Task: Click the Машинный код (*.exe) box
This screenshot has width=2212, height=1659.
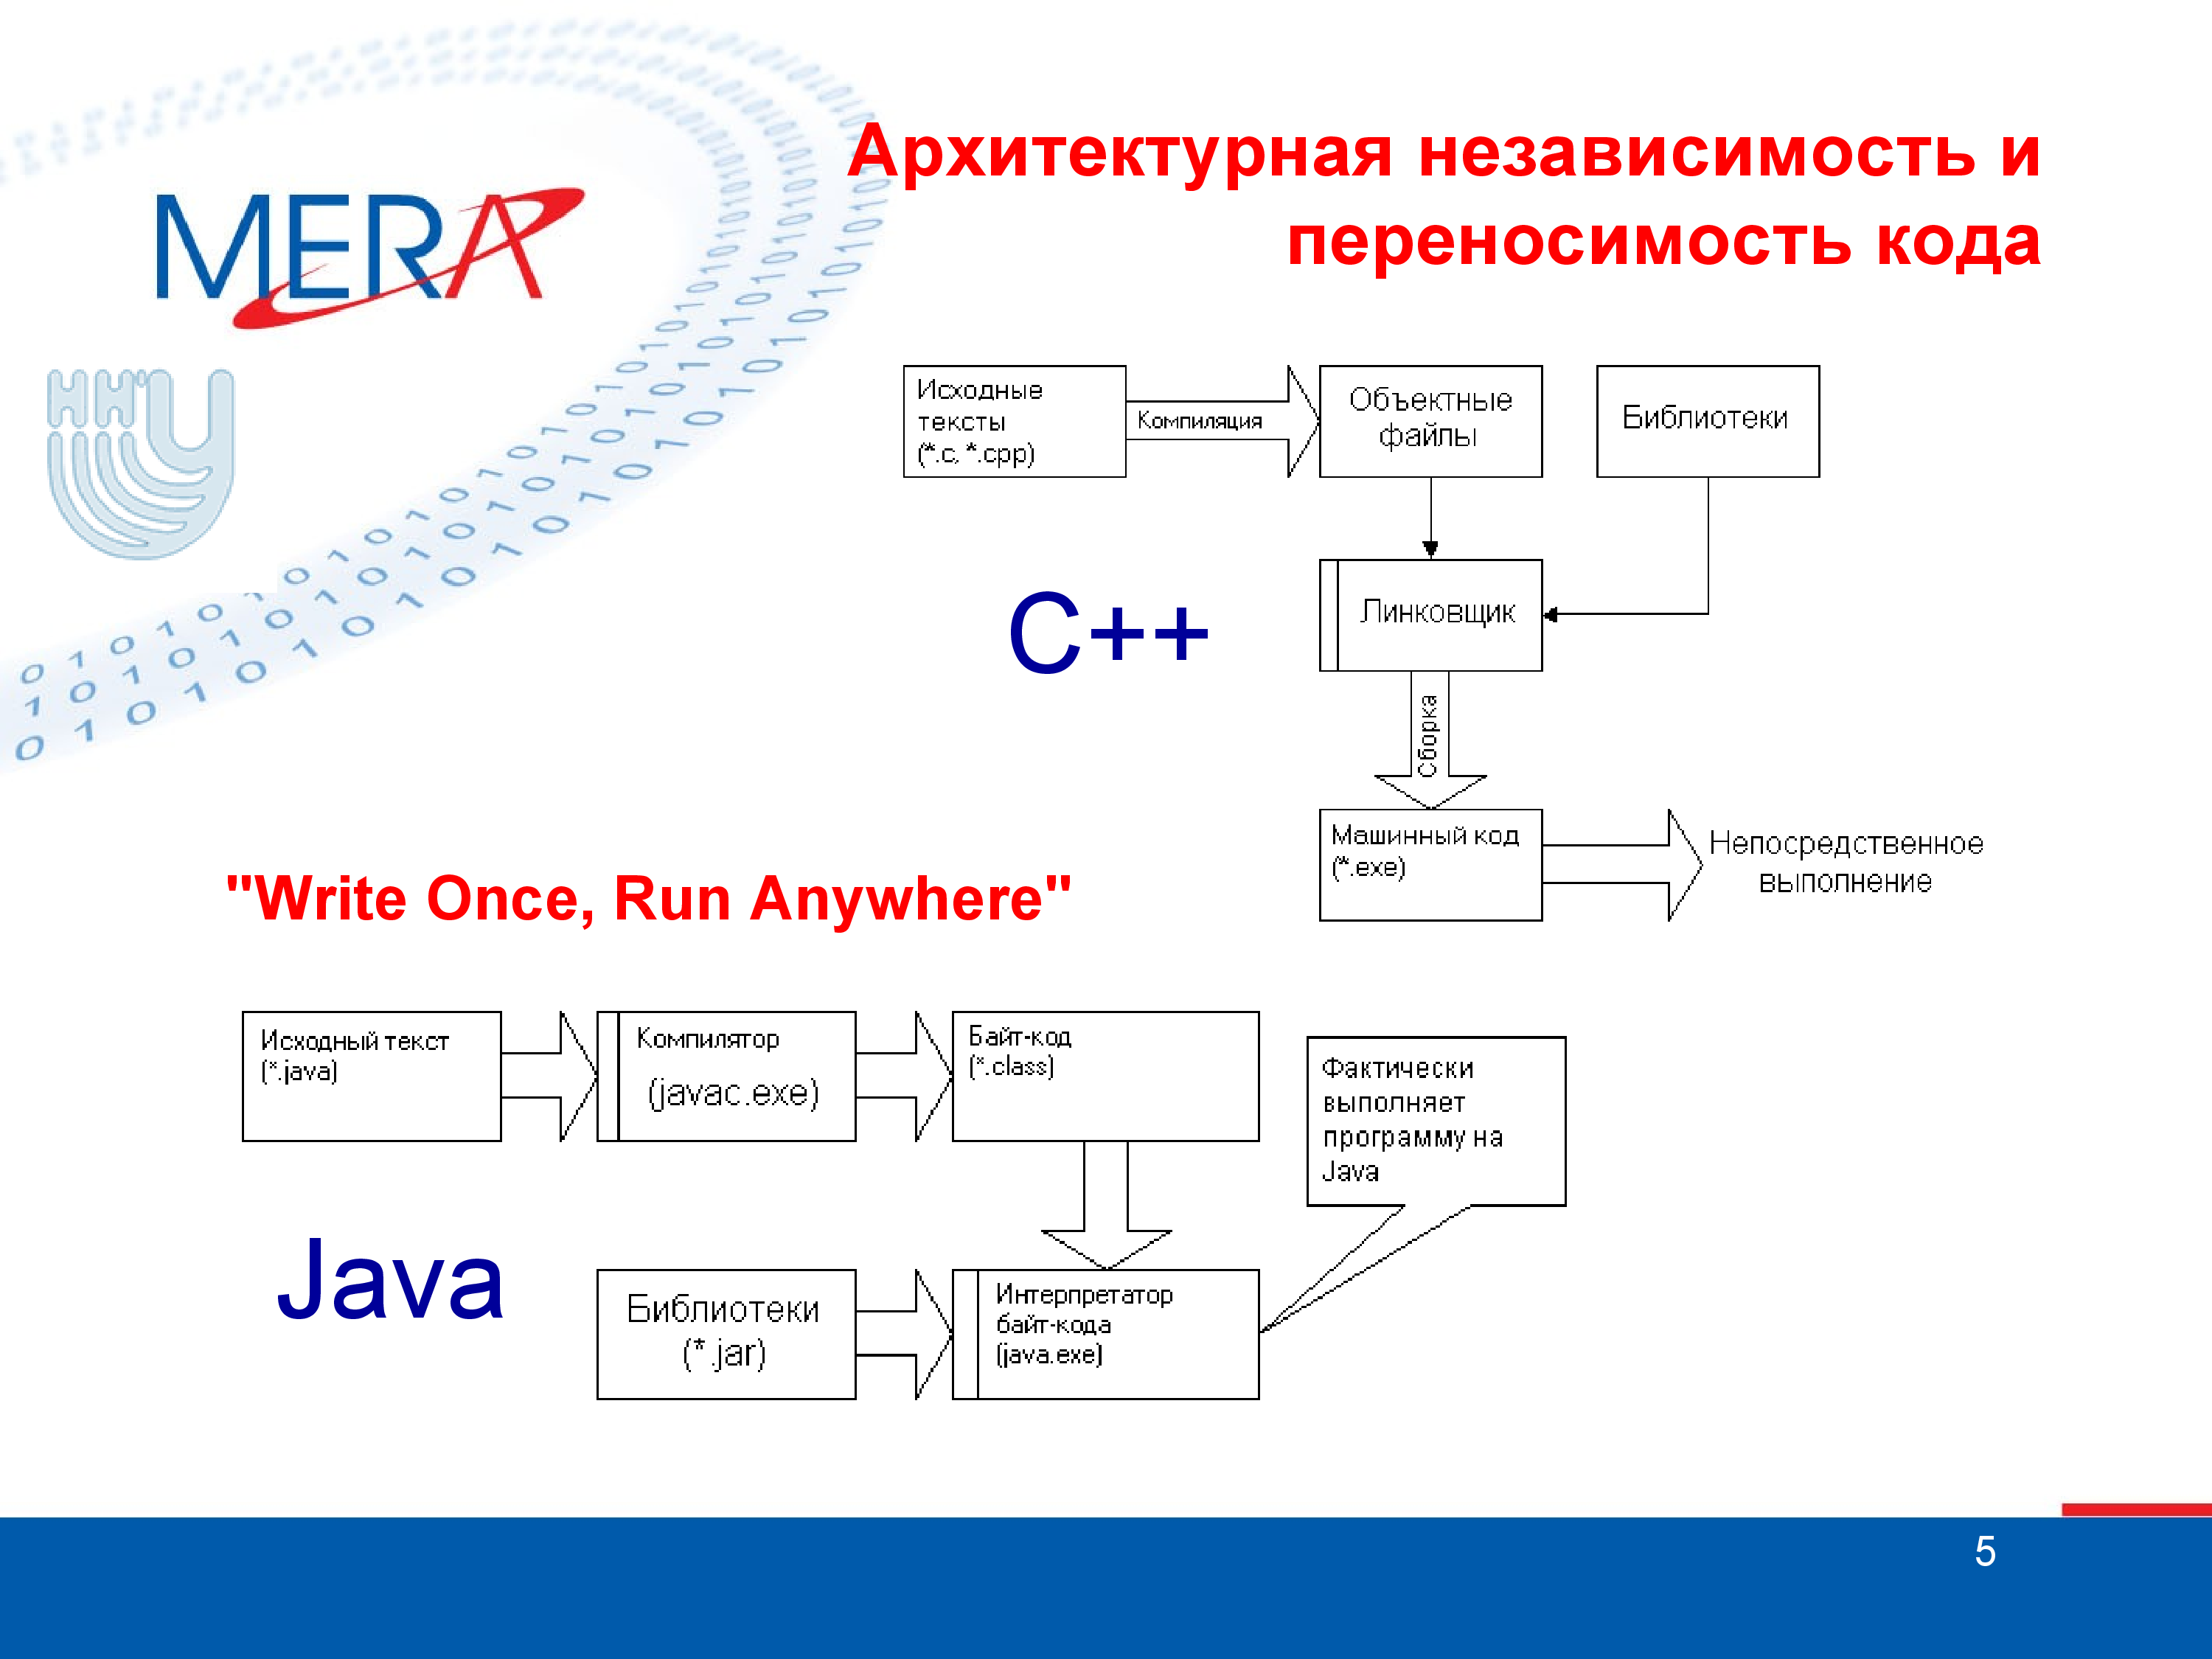Action: pos(1428,854)
